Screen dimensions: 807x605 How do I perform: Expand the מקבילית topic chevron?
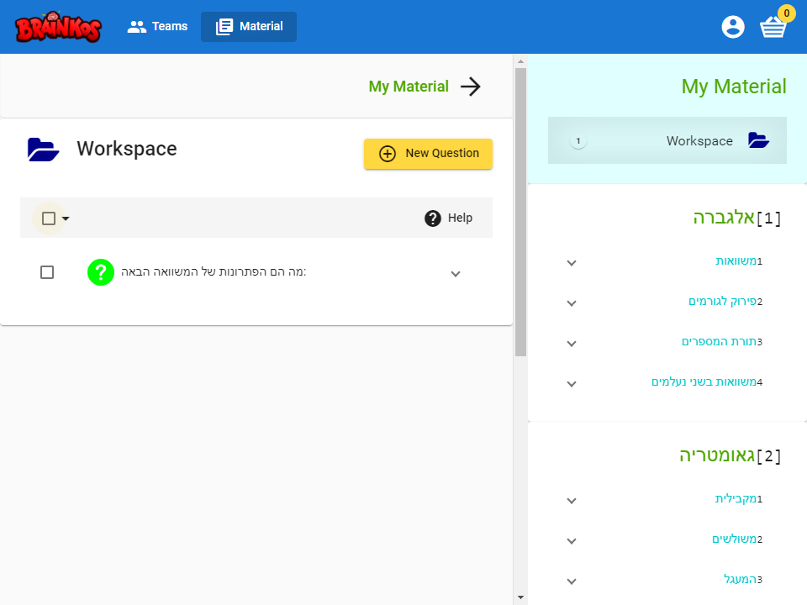coord(572,501)
